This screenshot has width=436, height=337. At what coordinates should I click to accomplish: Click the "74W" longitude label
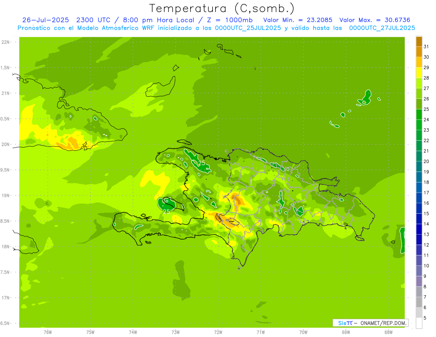click(133, 332)
